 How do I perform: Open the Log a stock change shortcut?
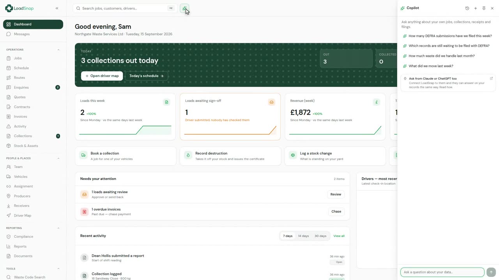click(x=335, y=156)
